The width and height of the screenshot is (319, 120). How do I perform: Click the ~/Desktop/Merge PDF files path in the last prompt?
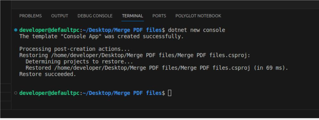point(122,93)
